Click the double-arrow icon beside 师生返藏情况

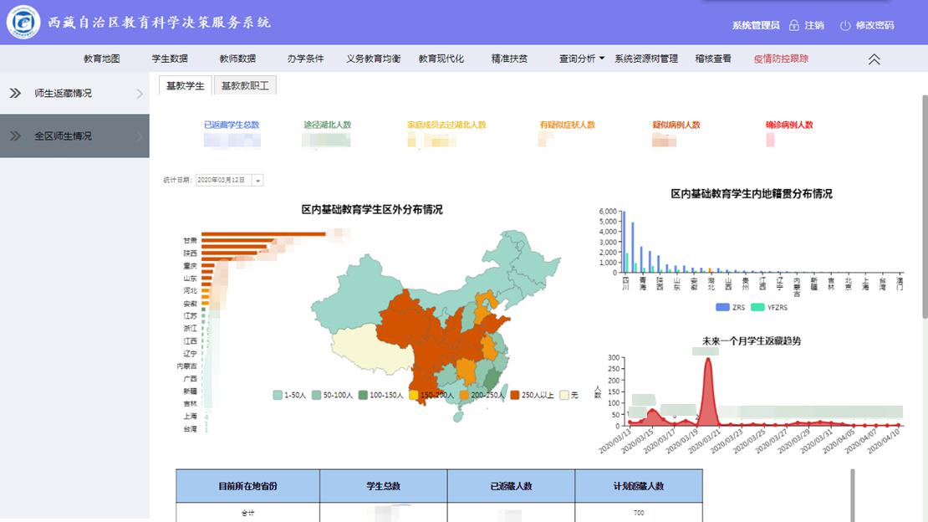tap(15, 93)
